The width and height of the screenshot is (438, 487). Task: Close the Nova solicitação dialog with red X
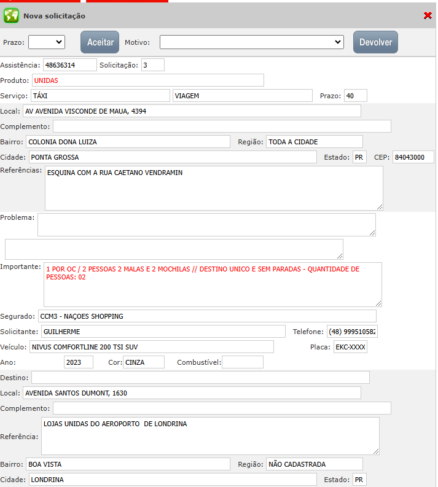pyautogui.click(x=428, y=16)
